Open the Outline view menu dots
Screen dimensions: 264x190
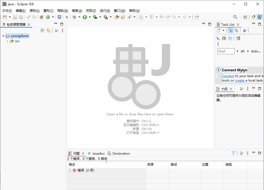point(248,89)
